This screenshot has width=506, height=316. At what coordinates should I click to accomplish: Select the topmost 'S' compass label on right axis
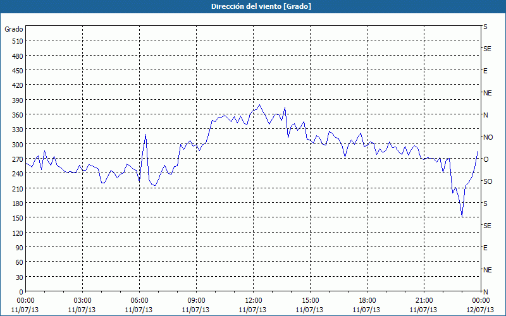(x=485, y=27)
